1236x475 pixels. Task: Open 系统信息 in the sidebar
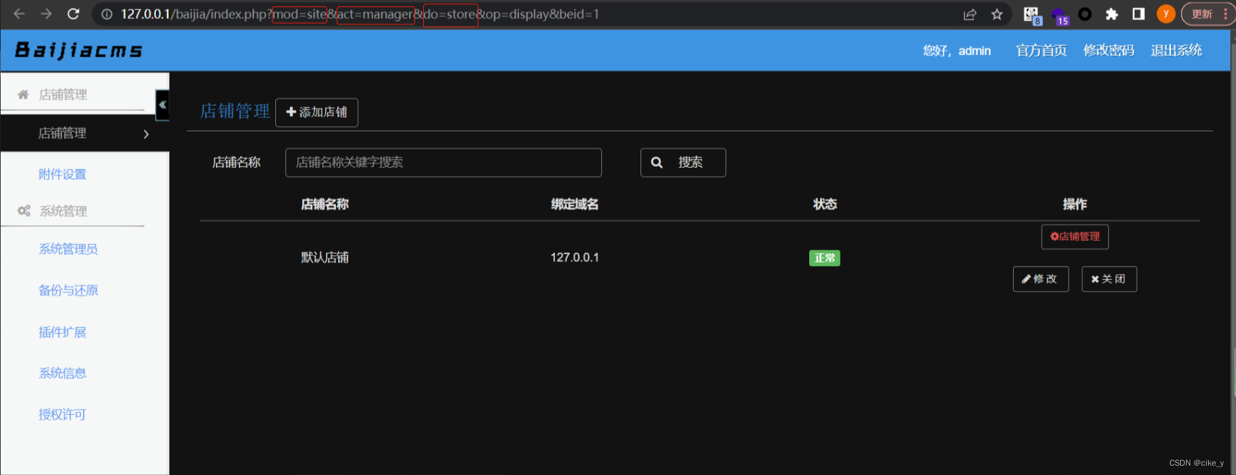(62, 373)
